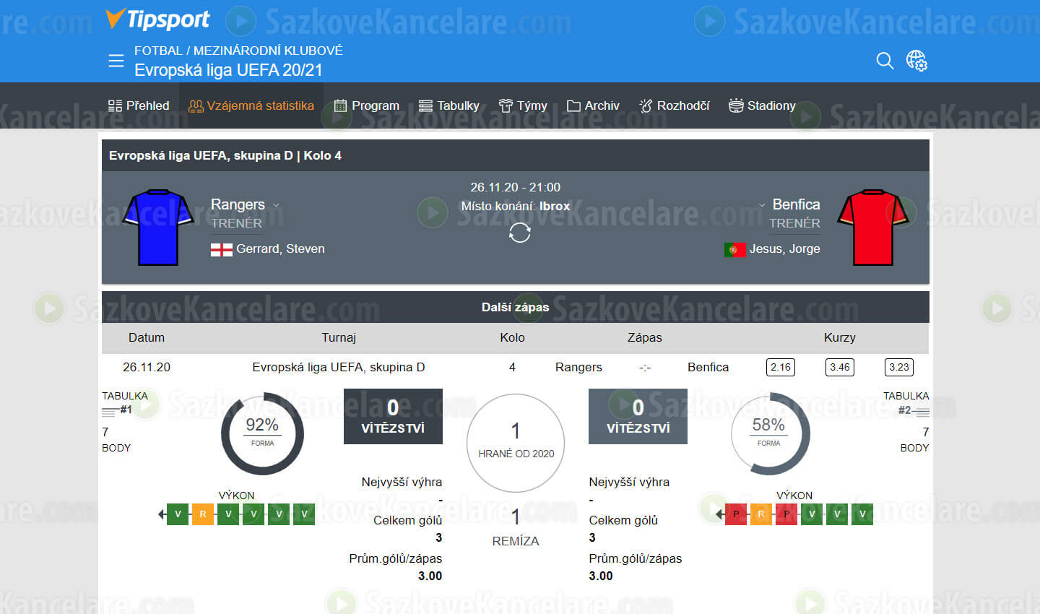The image size is (1040, 614).
Task: Click coach name Gerrard, Steven
Action: (280, 248)
